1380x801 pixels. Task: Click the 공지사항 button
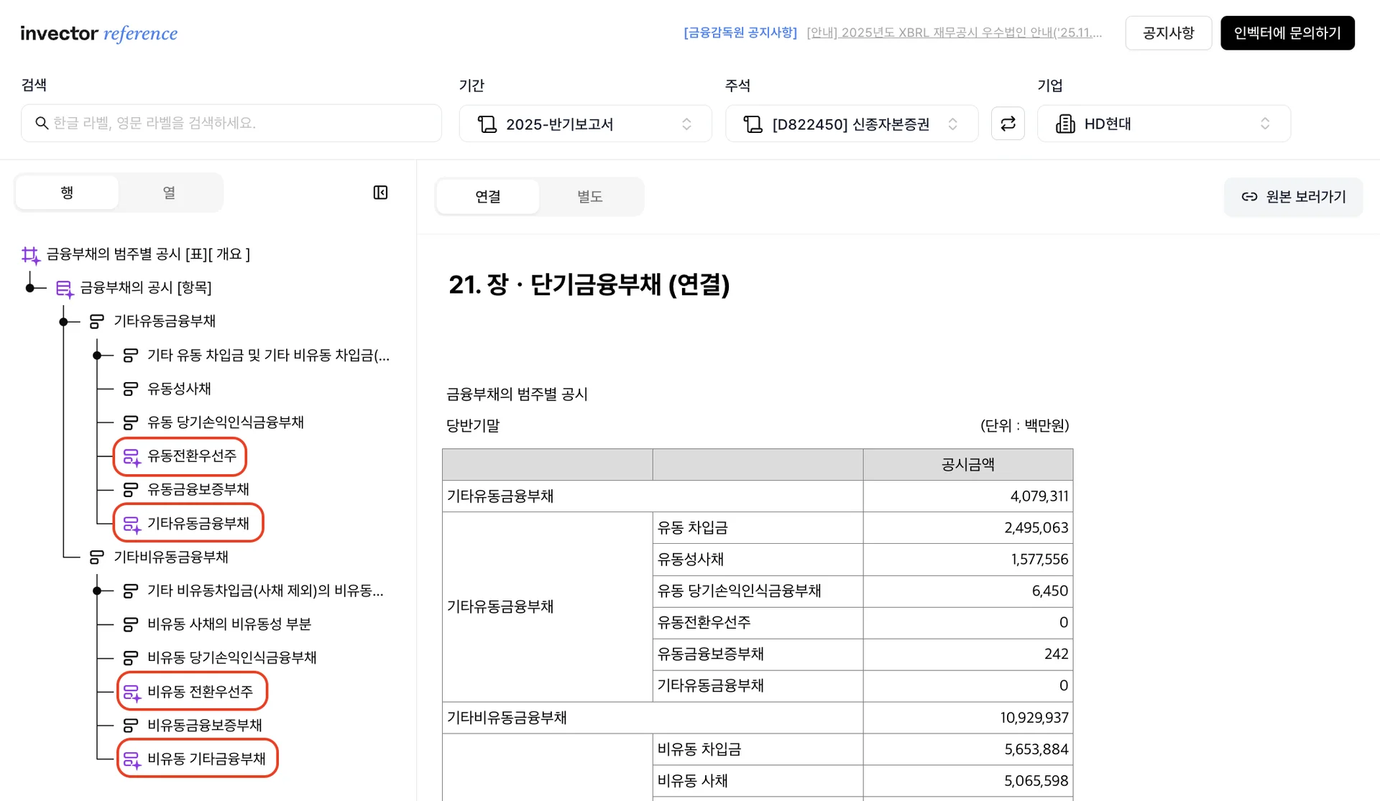(1168, 33)
